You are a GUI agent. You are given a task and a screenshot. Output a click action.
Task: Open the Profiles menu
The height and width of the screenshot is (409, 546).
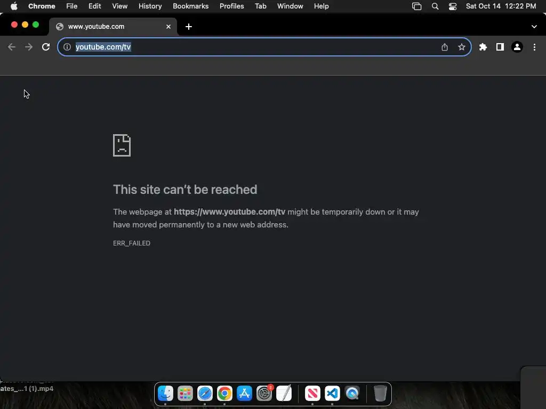coord(232,6)
